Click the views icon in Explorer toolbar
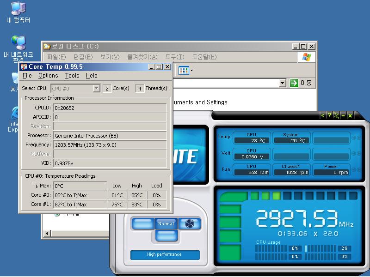 tap(184, 70)
